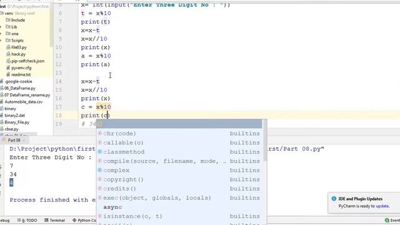Click function icon beside chr(code)
The height and width of the screenshot is (225, 400).
100,133
